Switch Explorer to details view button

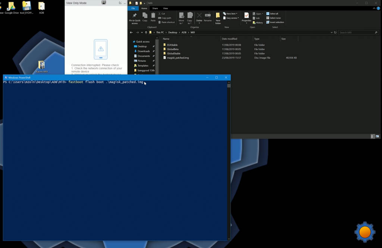click(x=372, y=137)
